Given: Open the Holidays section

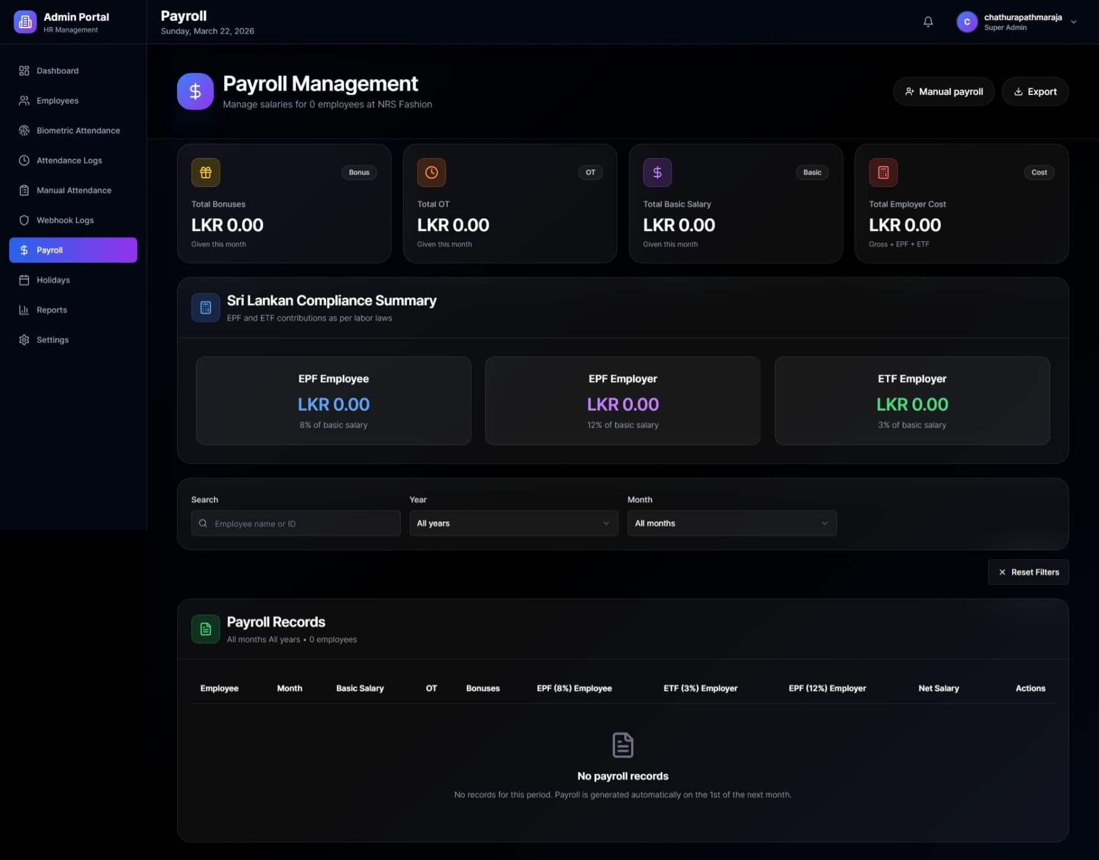Looking at the screenshot, I should coord(53,280).
